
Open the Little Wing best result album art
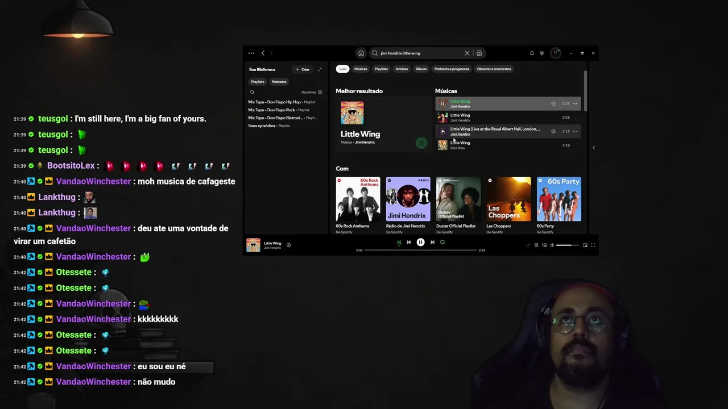[352, 112]
